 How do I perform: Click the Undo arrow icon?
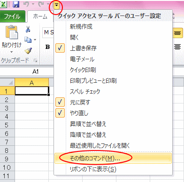(x=26, y=4)
